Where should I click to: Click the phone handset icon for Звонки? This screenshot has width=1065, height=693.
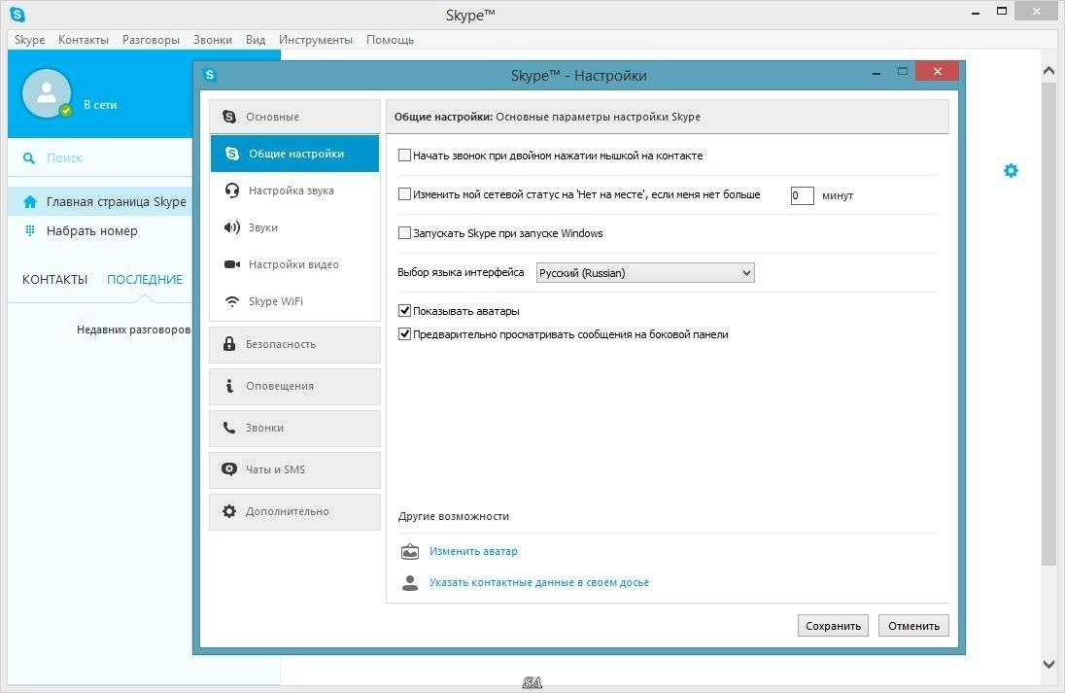(229, 428)
